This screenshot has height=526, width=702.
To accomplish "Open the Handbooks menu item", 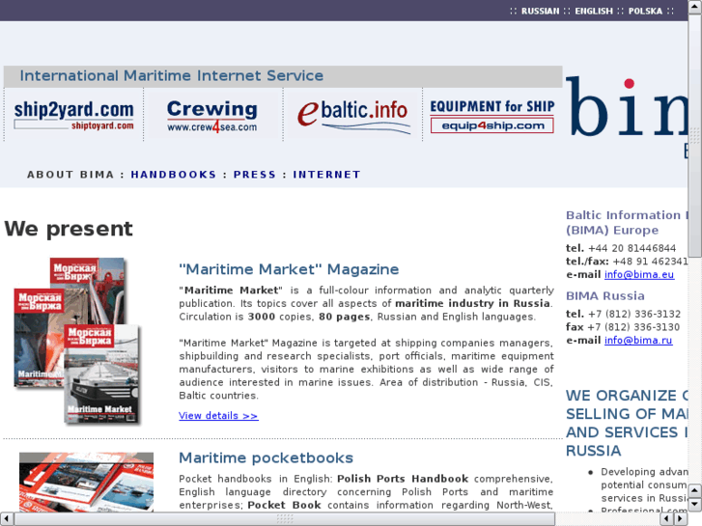I will pyautogui.click(x=174, y=175).
